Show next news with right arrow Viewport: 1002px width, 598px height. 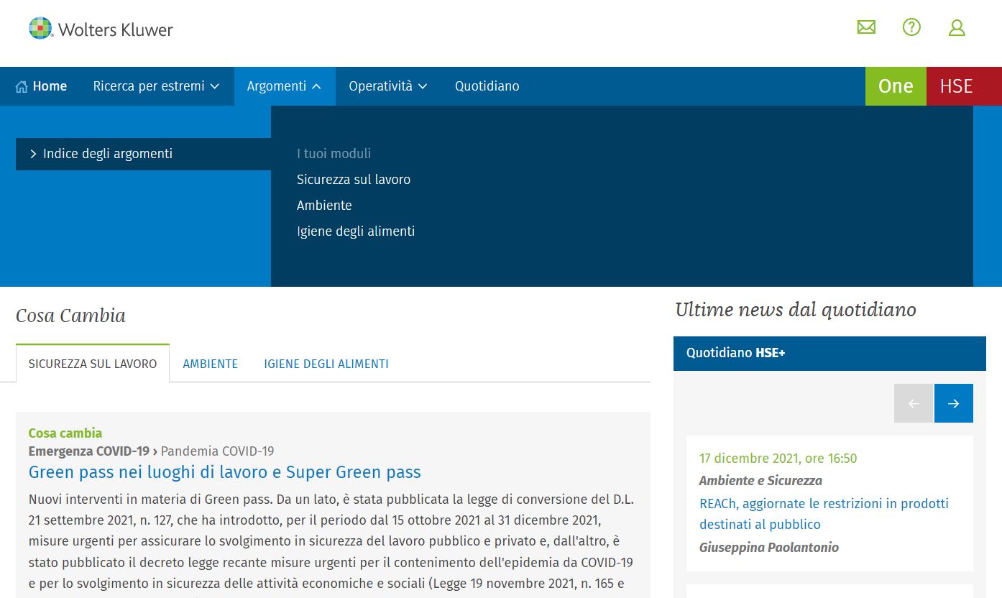click(953, 403)
